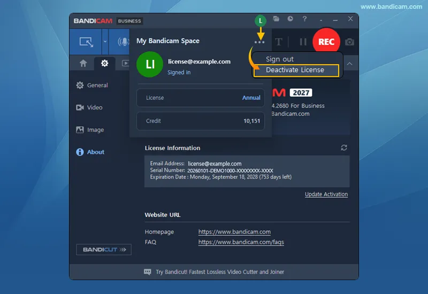Open the output folder icon
Viewport: 428px width, 294px height.
[276, 19]
